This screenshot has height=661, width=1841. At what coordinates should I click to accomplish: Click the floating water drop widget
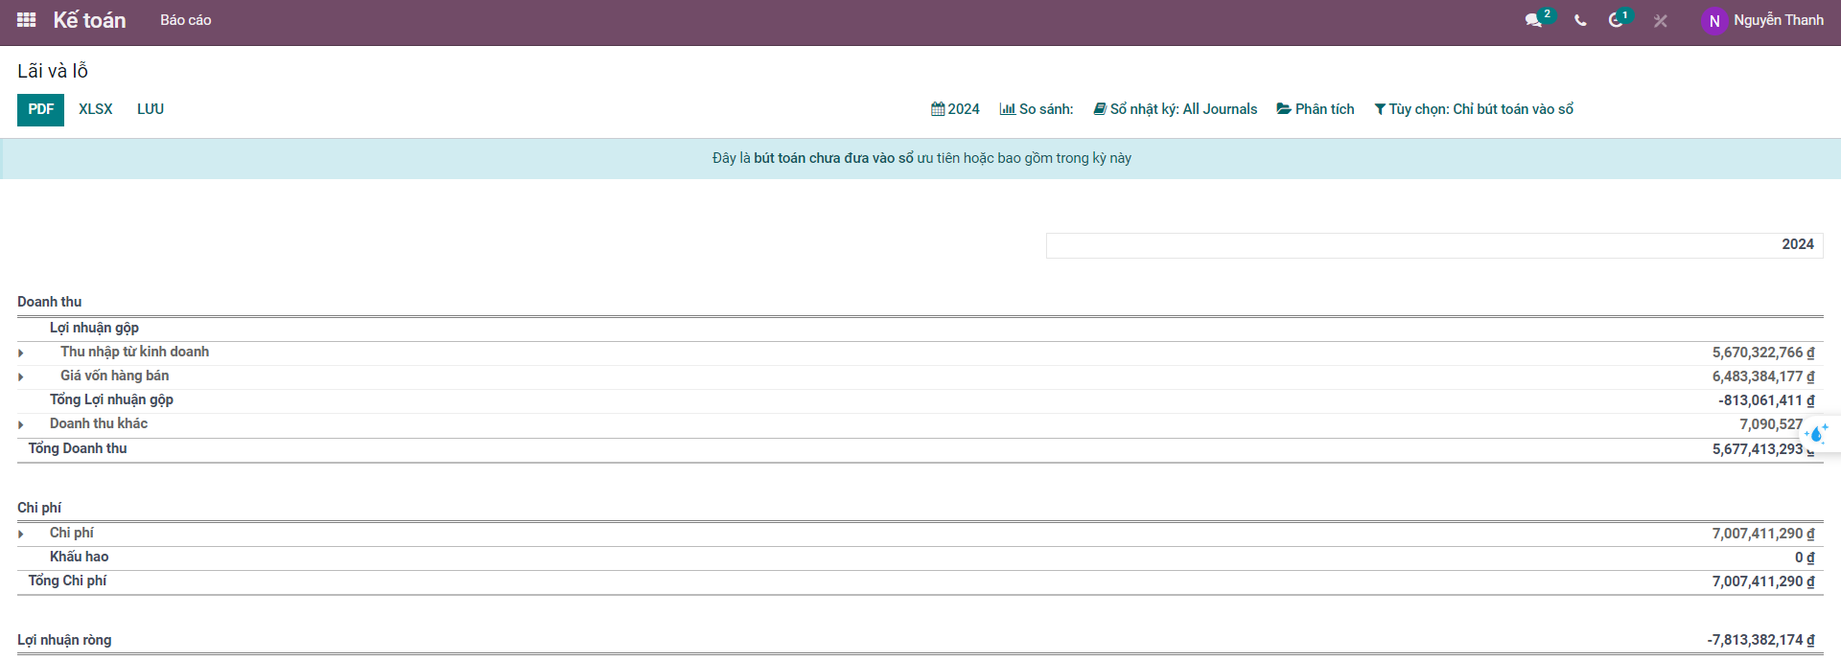(1816, 434)
